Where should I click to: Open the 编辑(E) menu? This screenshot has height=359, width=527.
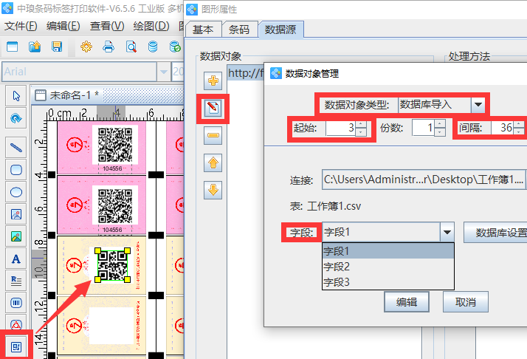pyautogui.click(x=63, y=26)
